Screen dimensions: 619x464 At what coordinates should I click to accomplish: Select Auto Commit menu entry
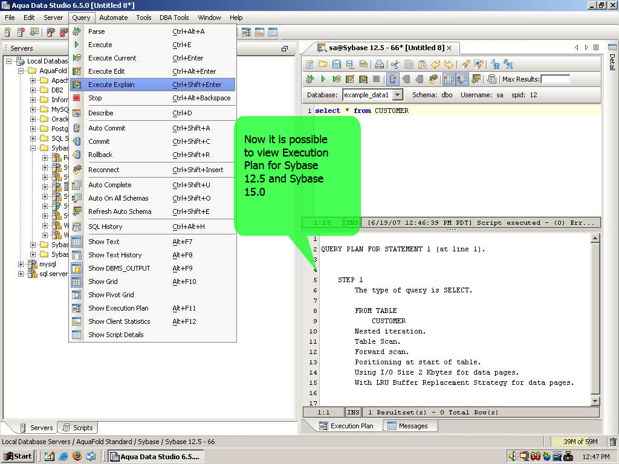coord(153,128)
